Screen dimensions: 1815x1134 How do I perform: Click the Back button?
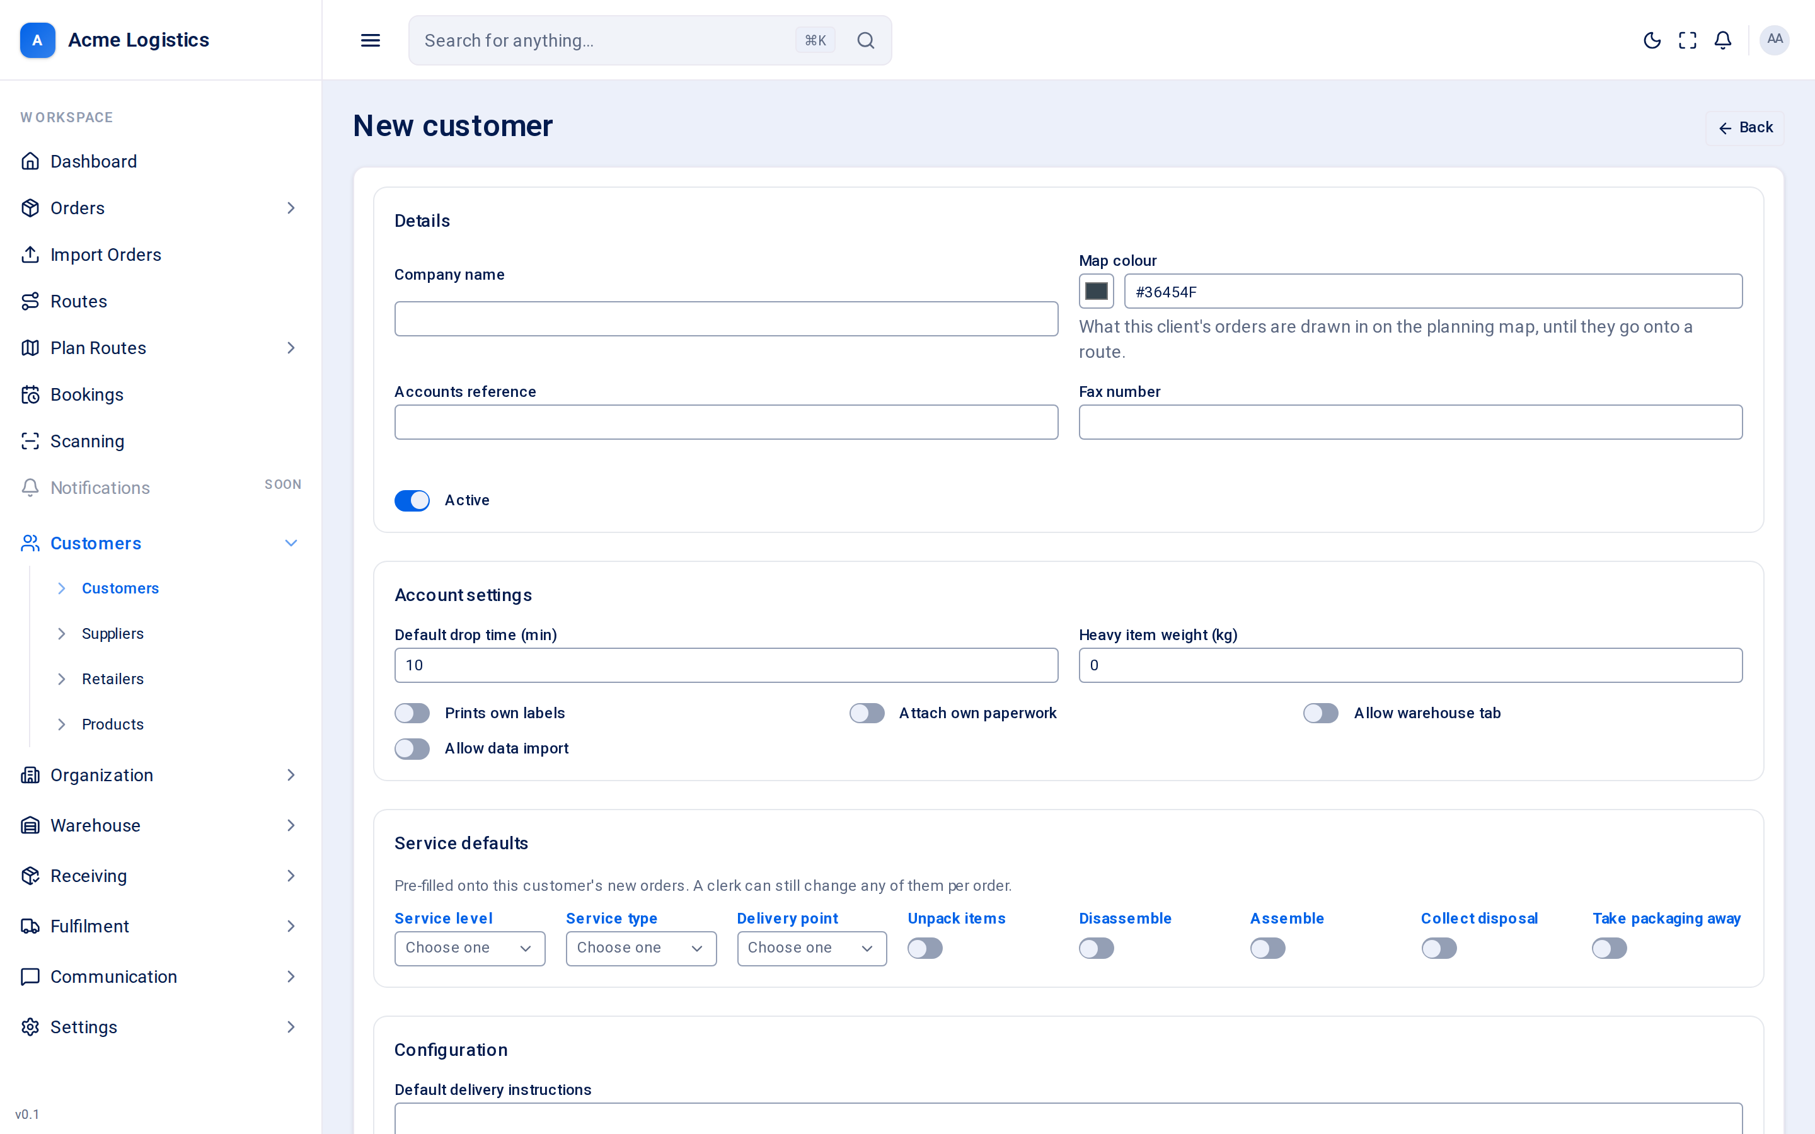[x=1744, y=129]
